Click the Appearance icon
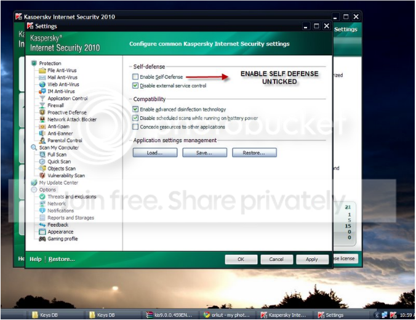This screenshot has height=320, width=416. (42, 231)
